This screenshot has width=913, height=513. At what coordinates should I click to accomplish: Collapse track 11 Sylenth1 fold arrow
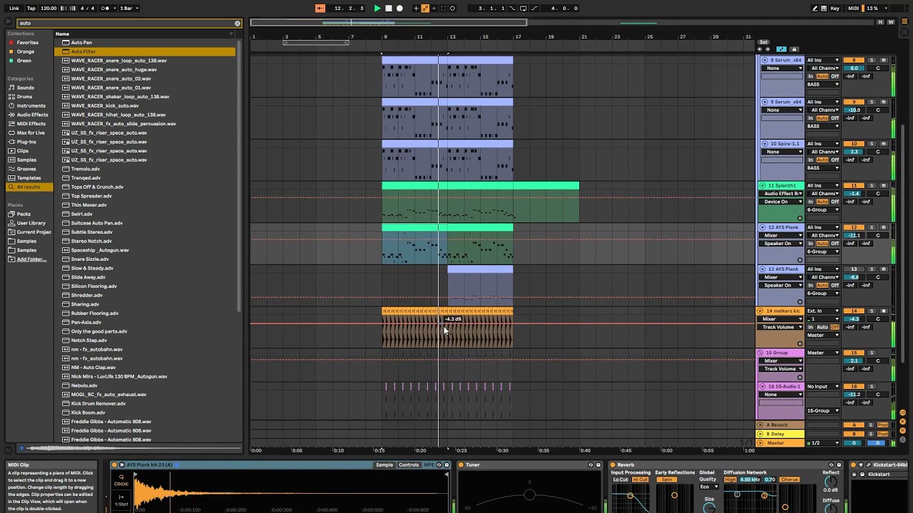pyautogui.click(x=762, y=185)
